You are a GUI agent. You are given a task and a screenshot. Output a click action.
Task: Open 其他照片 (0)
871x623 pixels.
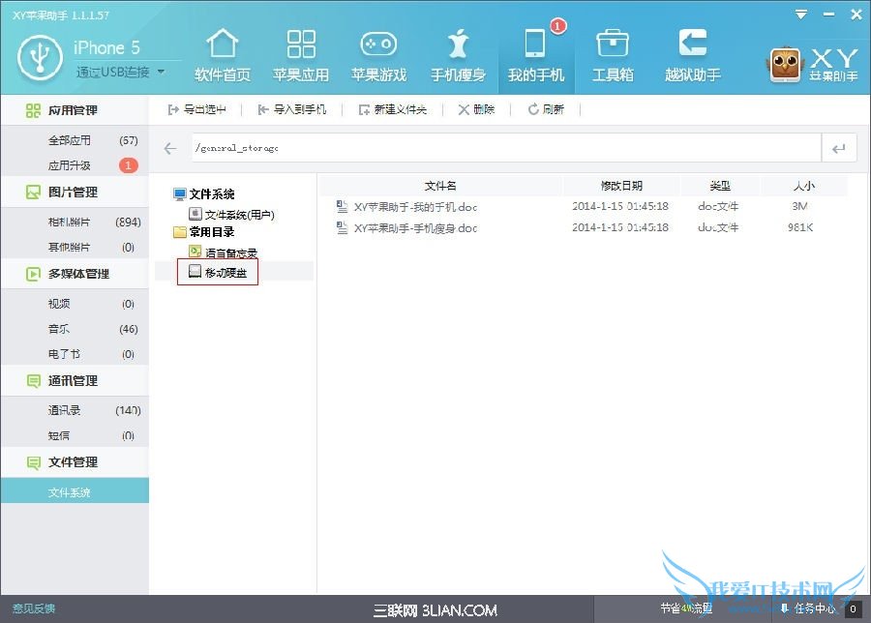pos(75,247)
